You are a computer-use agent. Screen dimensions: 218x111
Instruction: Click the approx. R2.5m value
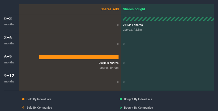[132, 30]
